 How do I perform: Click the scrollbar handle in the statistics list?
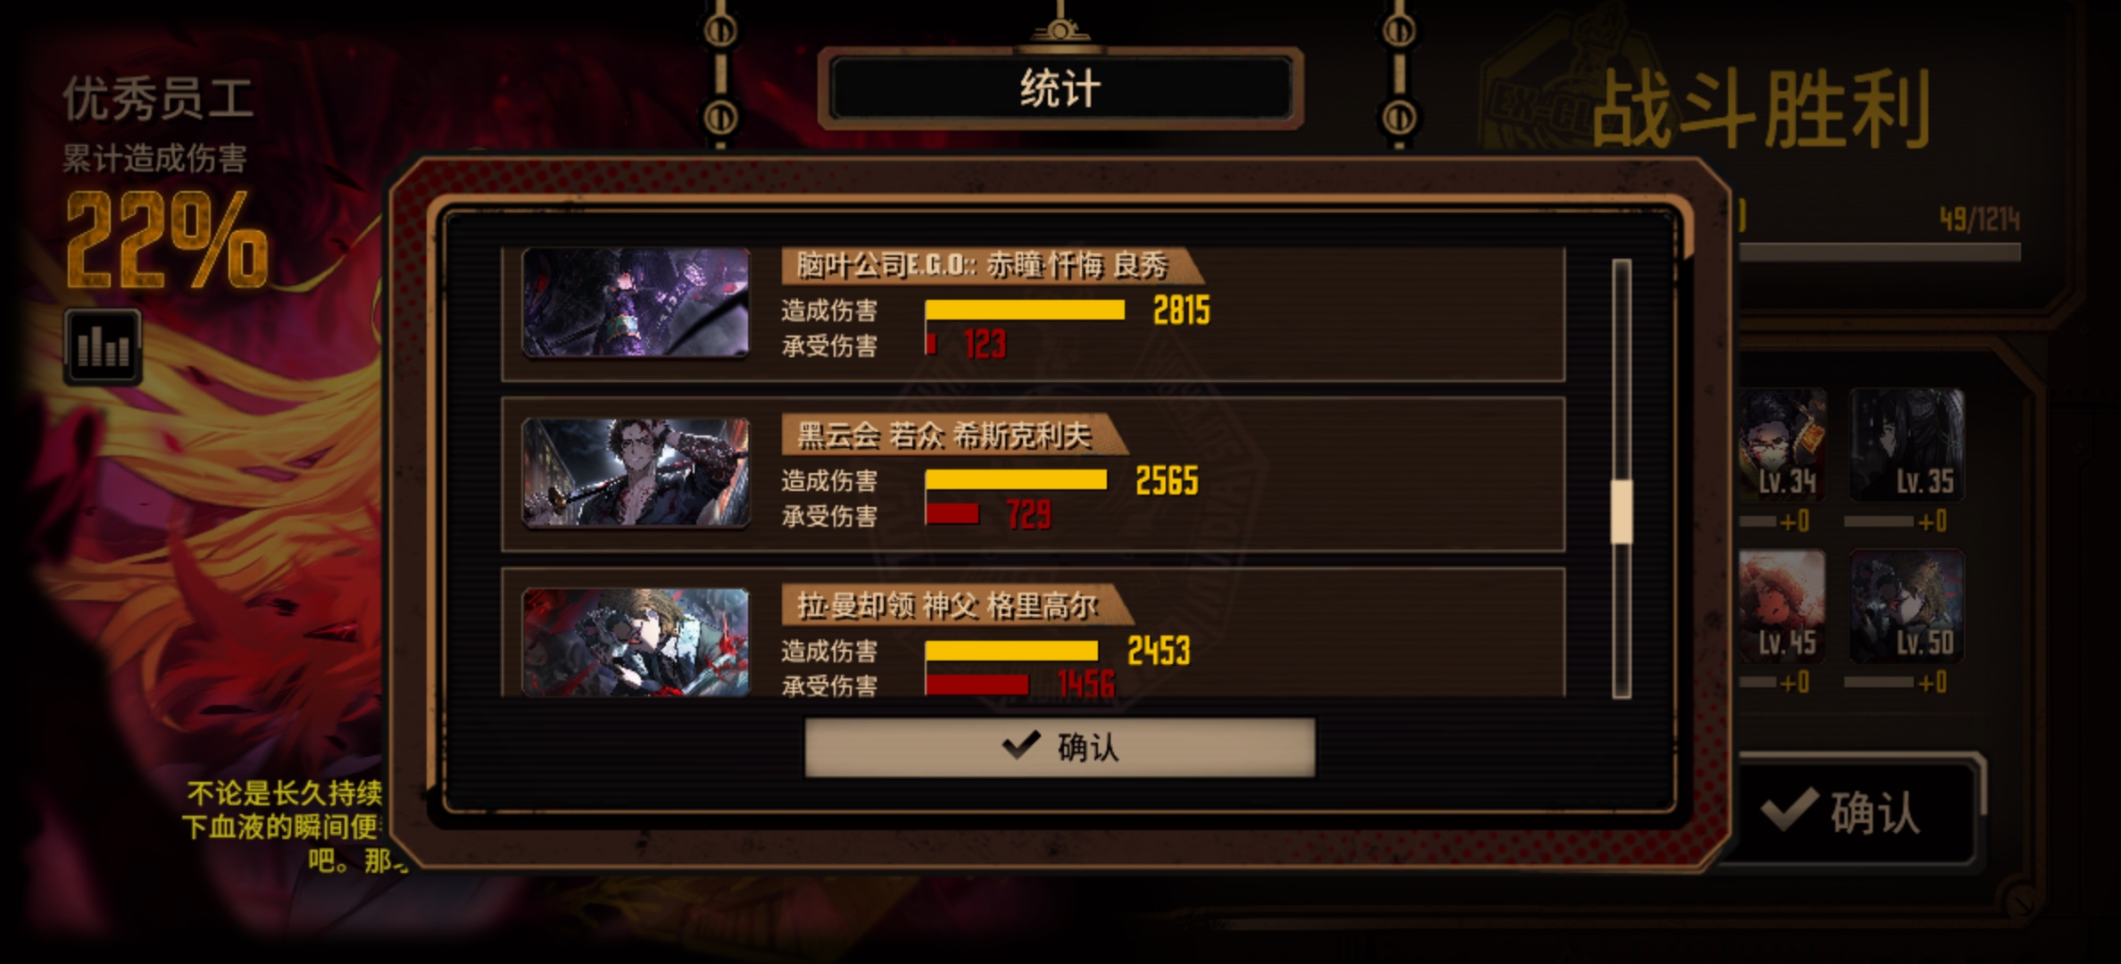pyautogui.click(x=1621, y=511)
